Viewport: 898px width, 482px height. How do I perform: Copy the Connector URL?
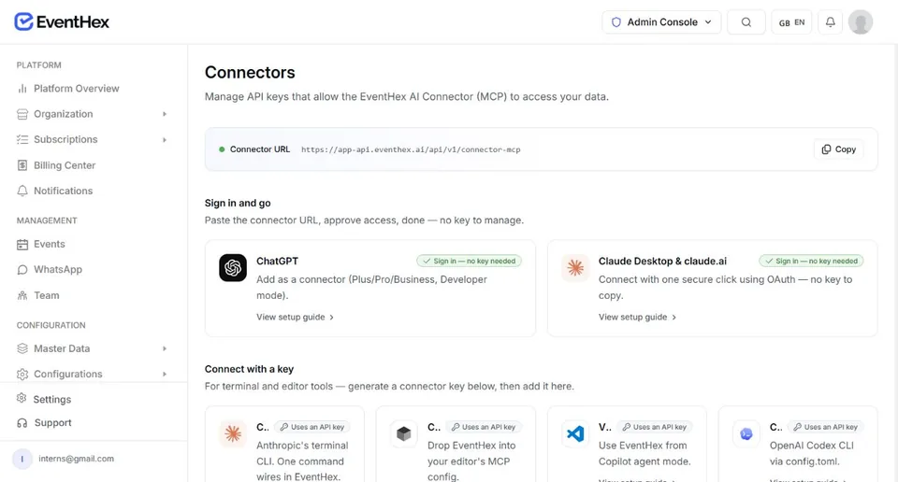click(x=839, y=149)
